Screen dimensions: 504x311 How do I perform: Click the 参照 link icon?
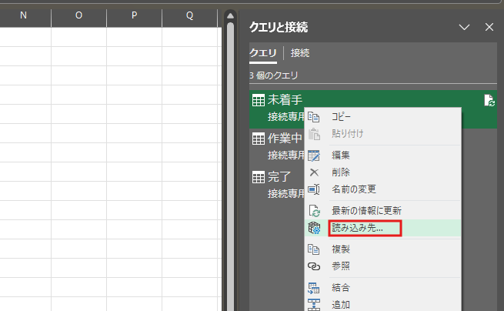coord(314,266)
